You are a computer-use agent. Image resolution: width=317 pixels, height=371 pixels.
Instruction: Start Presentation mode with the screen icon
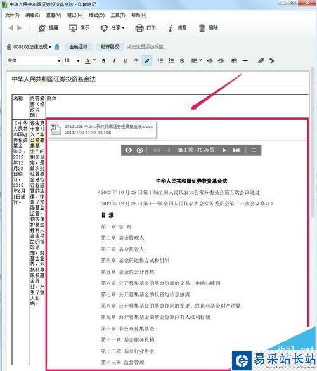[x=73, y=28]
